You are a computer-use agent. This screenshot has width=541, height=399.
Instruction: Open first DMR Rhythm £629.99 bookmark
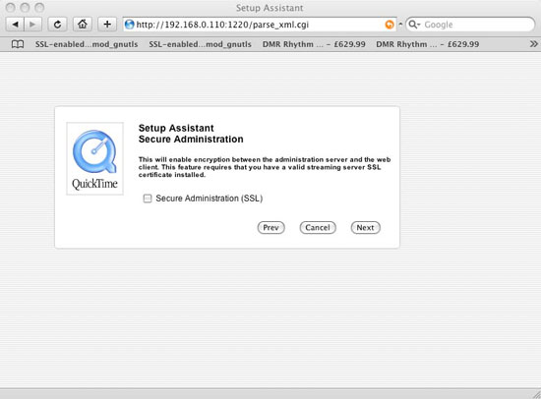tap(314, 44)
